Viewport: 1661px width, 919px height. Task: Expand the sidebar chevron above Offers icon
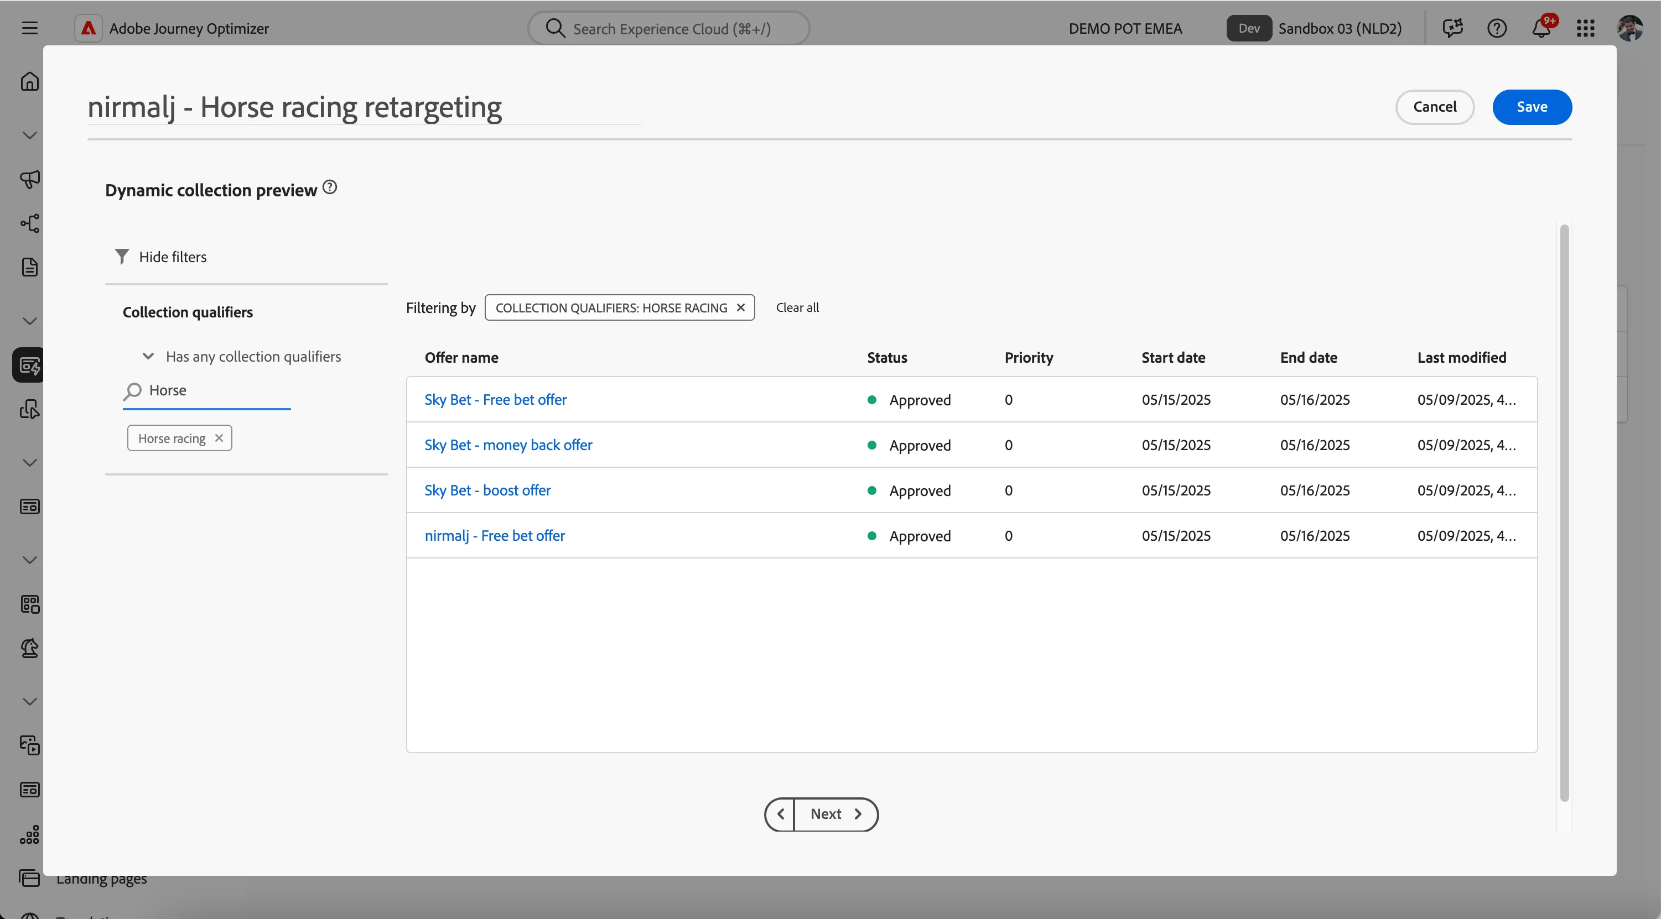(x=30, y=321)
